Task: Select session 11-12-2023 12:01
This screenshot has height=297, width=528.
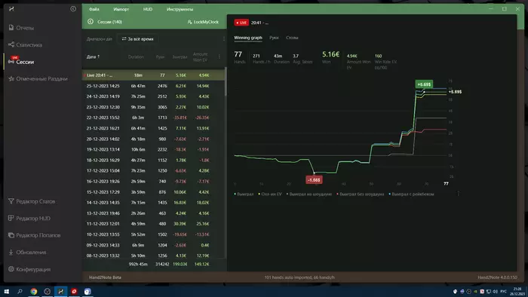Action: [153, 224]
